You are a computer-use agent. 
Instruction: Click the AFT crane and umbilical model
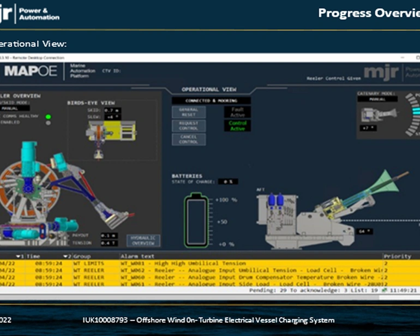click(x=333, y=209)
